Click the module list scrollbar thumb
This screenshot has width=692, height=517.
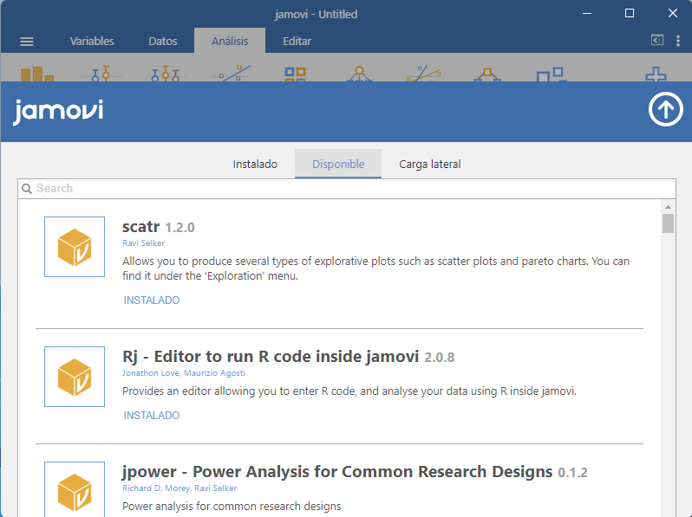(668, 223)
